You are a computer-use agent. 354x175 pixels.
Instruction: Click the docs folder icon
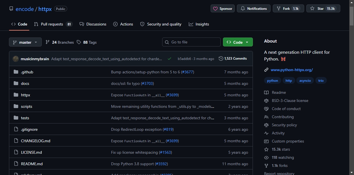click(x=16, y=83)
